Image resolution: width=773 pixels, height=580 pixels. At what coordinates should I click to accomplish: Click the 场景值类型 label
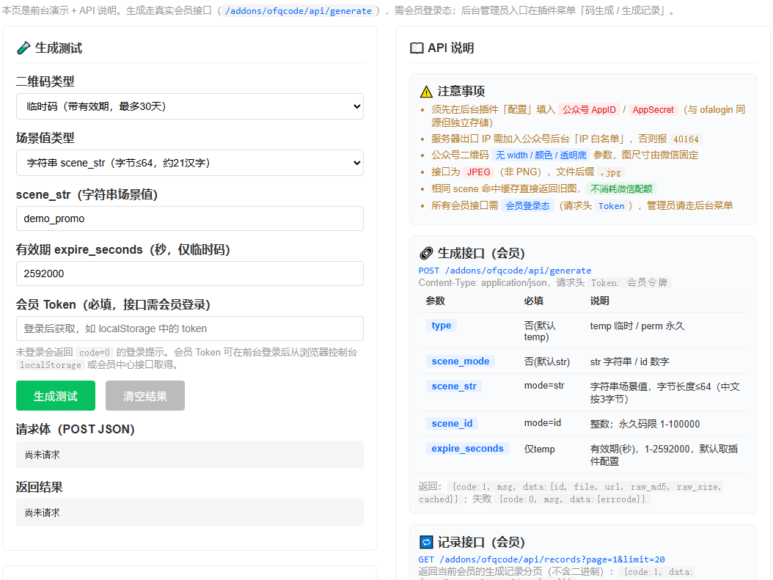click(45, 138)
